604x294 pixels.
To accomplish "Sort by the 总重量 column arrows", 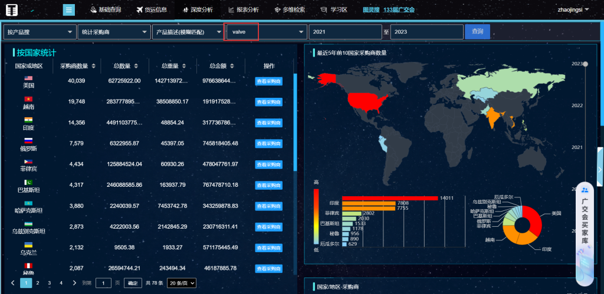I will tap(185, 66).
